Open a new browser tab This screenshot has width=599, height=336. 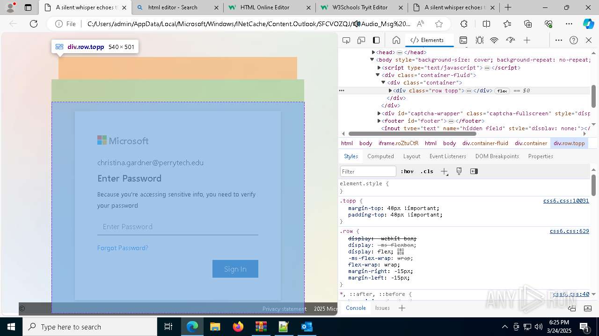pyautogui.click(x=508, y=7)
